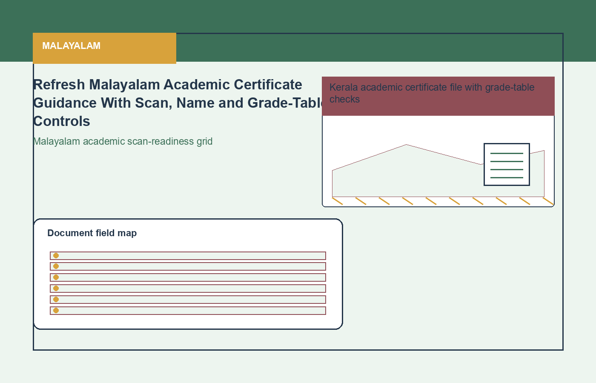Click the MALAYALAM language tag

pyautogui.click(x=104, y=48)
